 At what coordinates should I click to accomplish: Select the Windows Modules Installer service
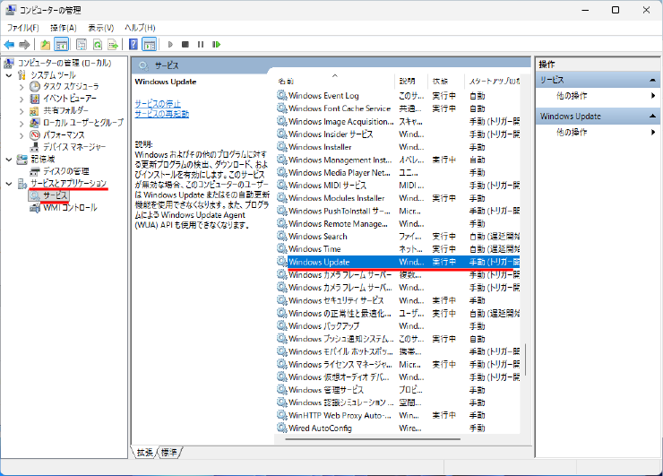coord(399,198)
